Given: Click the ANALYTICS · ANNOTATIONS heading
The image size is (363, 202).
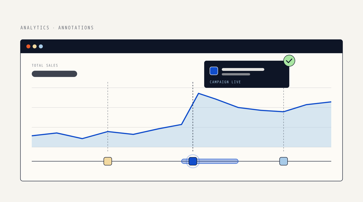Looking at the screenshot, I should click(x=57, y=28).
